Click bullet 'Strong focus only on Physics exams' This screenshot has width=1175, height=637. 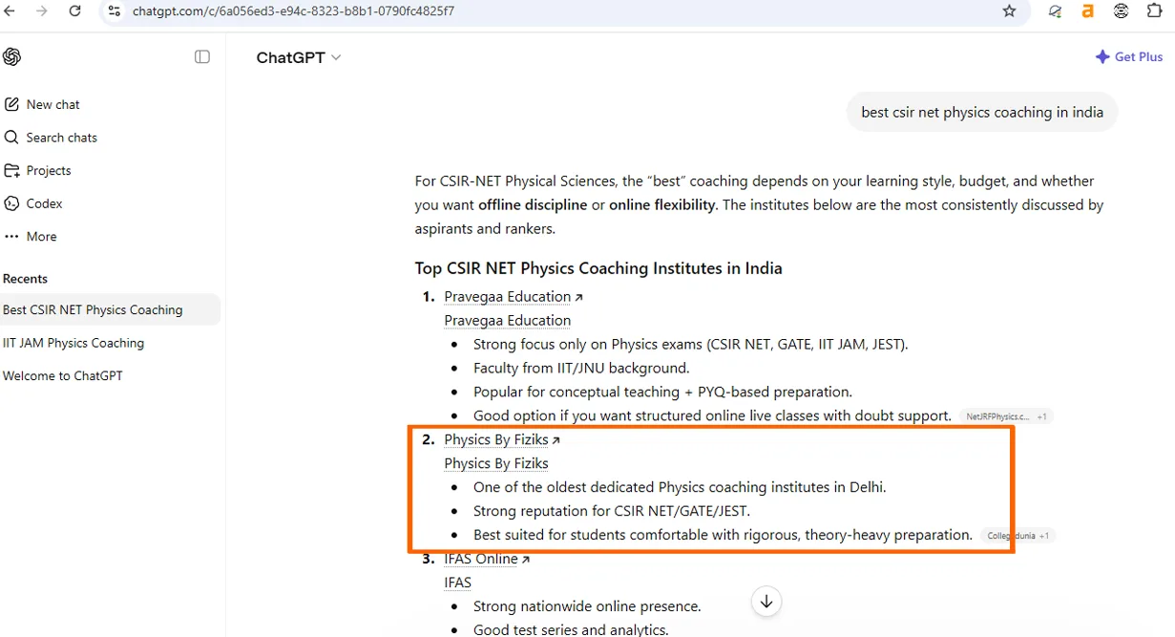(690, 345)
